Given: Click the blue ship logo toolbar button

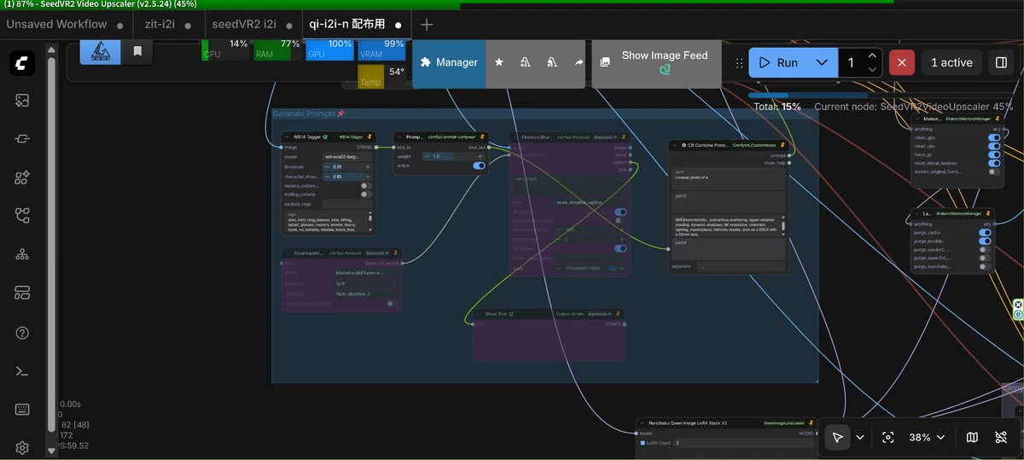Looking at the screenshot, I should [101, 52].
